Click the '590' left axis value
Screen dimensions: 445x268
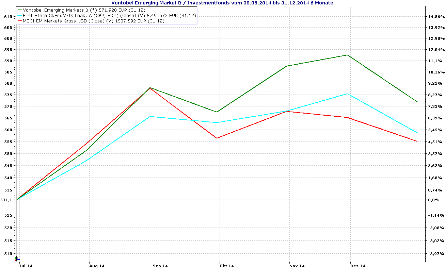(x=9, y=61)
